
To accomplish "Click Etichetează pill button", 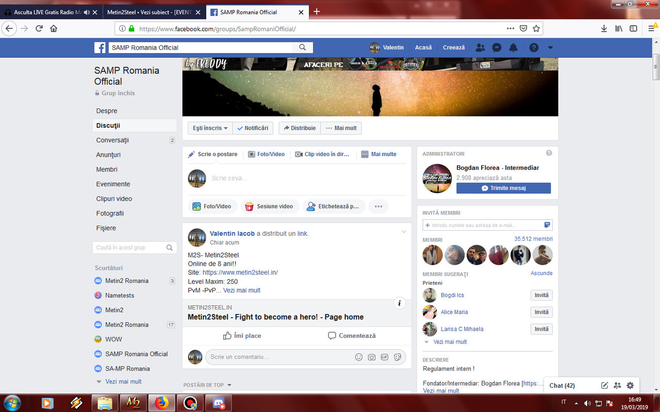I will pyautogui.click(x=334, y=207).
